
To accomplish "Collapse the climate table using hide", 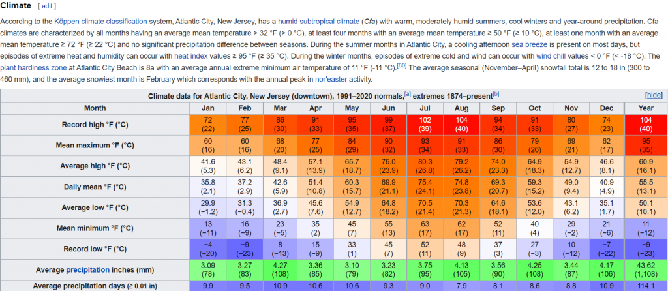I will 654,95.
